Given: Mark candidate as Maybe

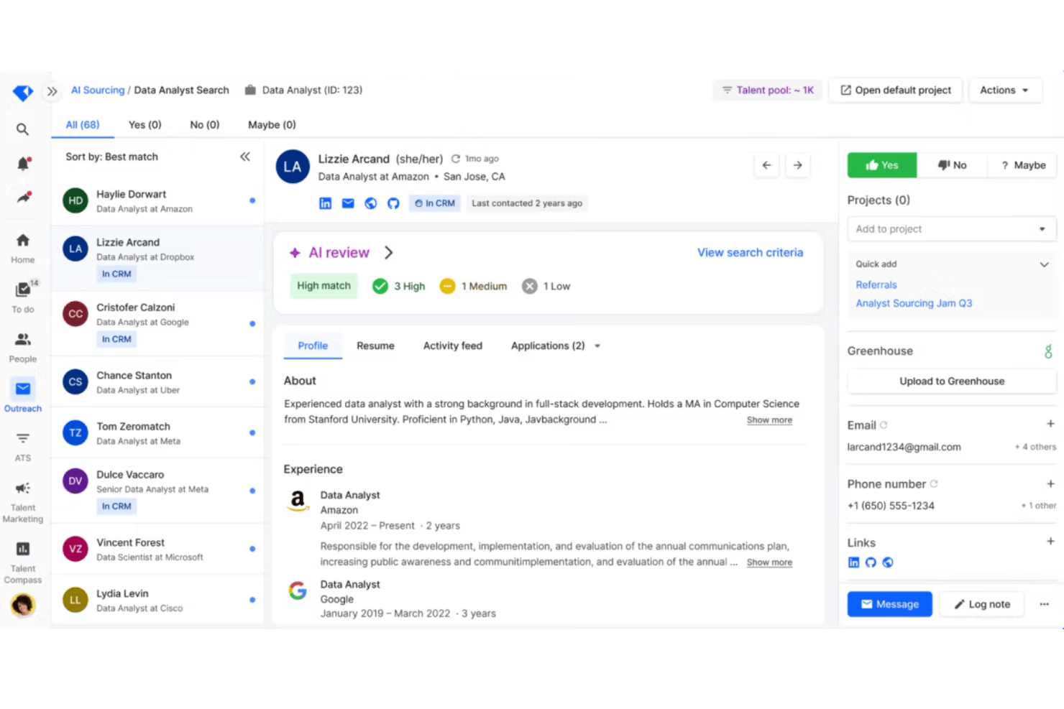Looking at the screenshot, I should (x=1022, y=165).
